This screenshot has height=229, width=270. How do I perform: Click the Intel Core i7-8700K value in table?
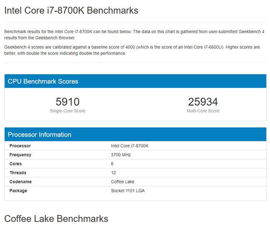pos(130,146)
